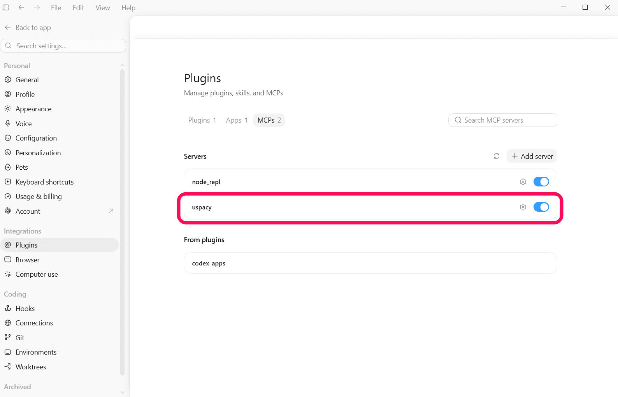Viewport: 618px width, 397px height.
Task: Click the Configuration icon
Action: 8,138
